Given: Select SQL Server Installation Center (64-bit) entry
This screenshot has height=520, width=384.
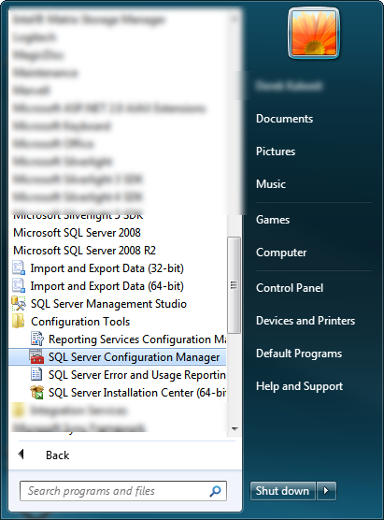Looking at the screenshot, I should (x=137, y=393).
